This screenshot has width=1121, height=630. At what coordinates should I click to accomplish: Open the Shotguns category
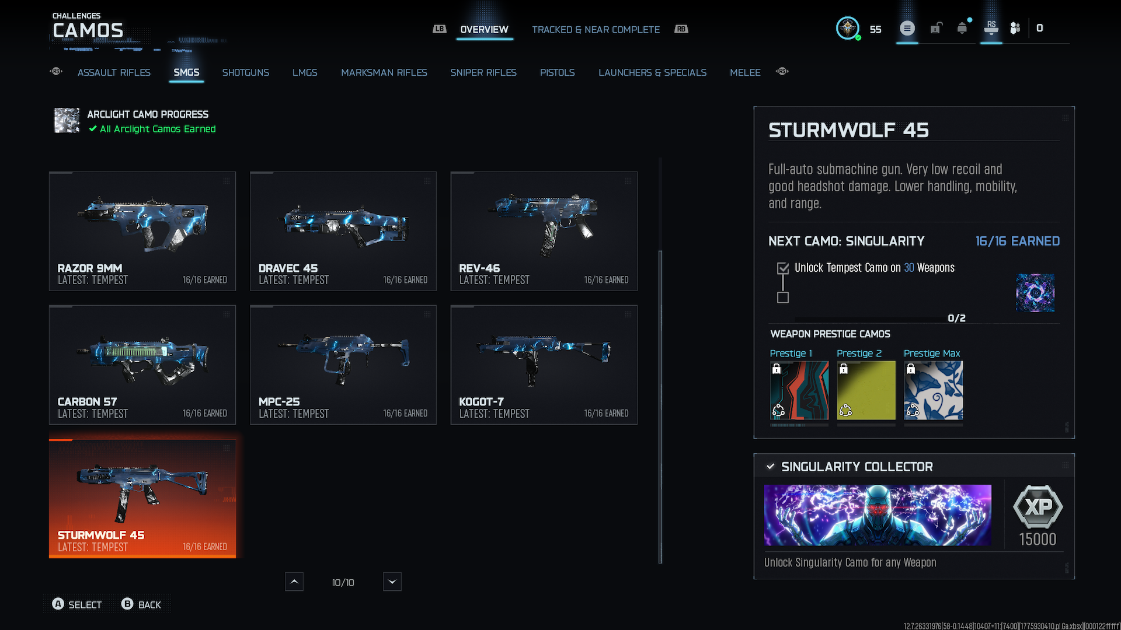(245, 72)
